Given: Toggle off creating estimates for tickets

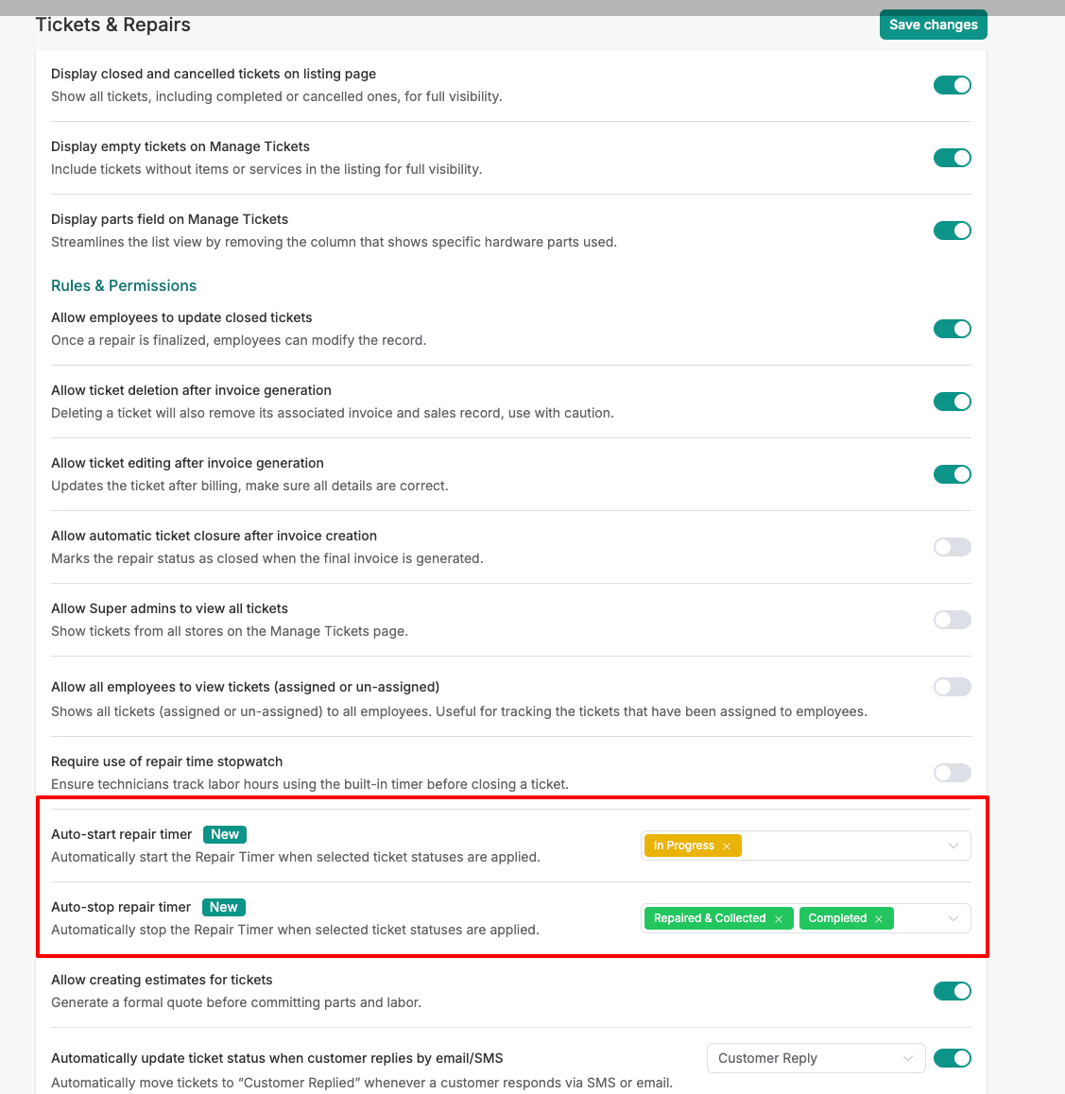Looking at the screenshot, I should point(952,991).
